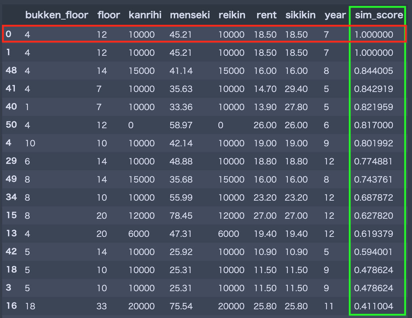This screenshot has width=412, height=318.
Task: Click the menseki value 47.31
Action: (181, 234)
